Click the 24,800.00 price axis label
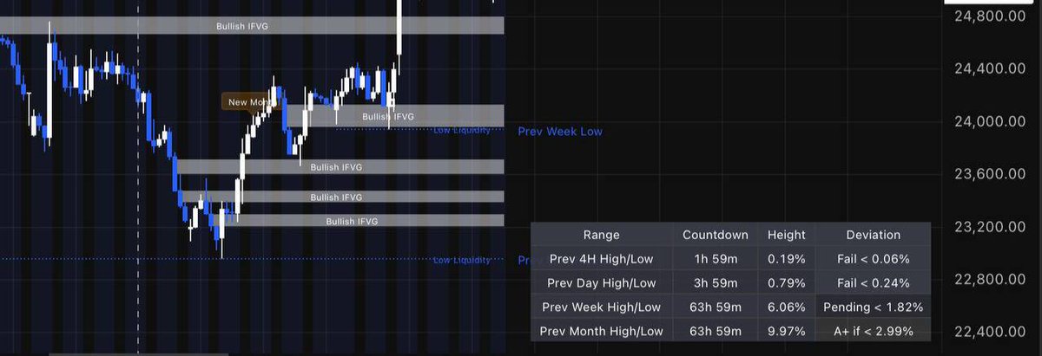Viewport: 1042px width, 356px height. pyautogui.click(x=990, y=16)
